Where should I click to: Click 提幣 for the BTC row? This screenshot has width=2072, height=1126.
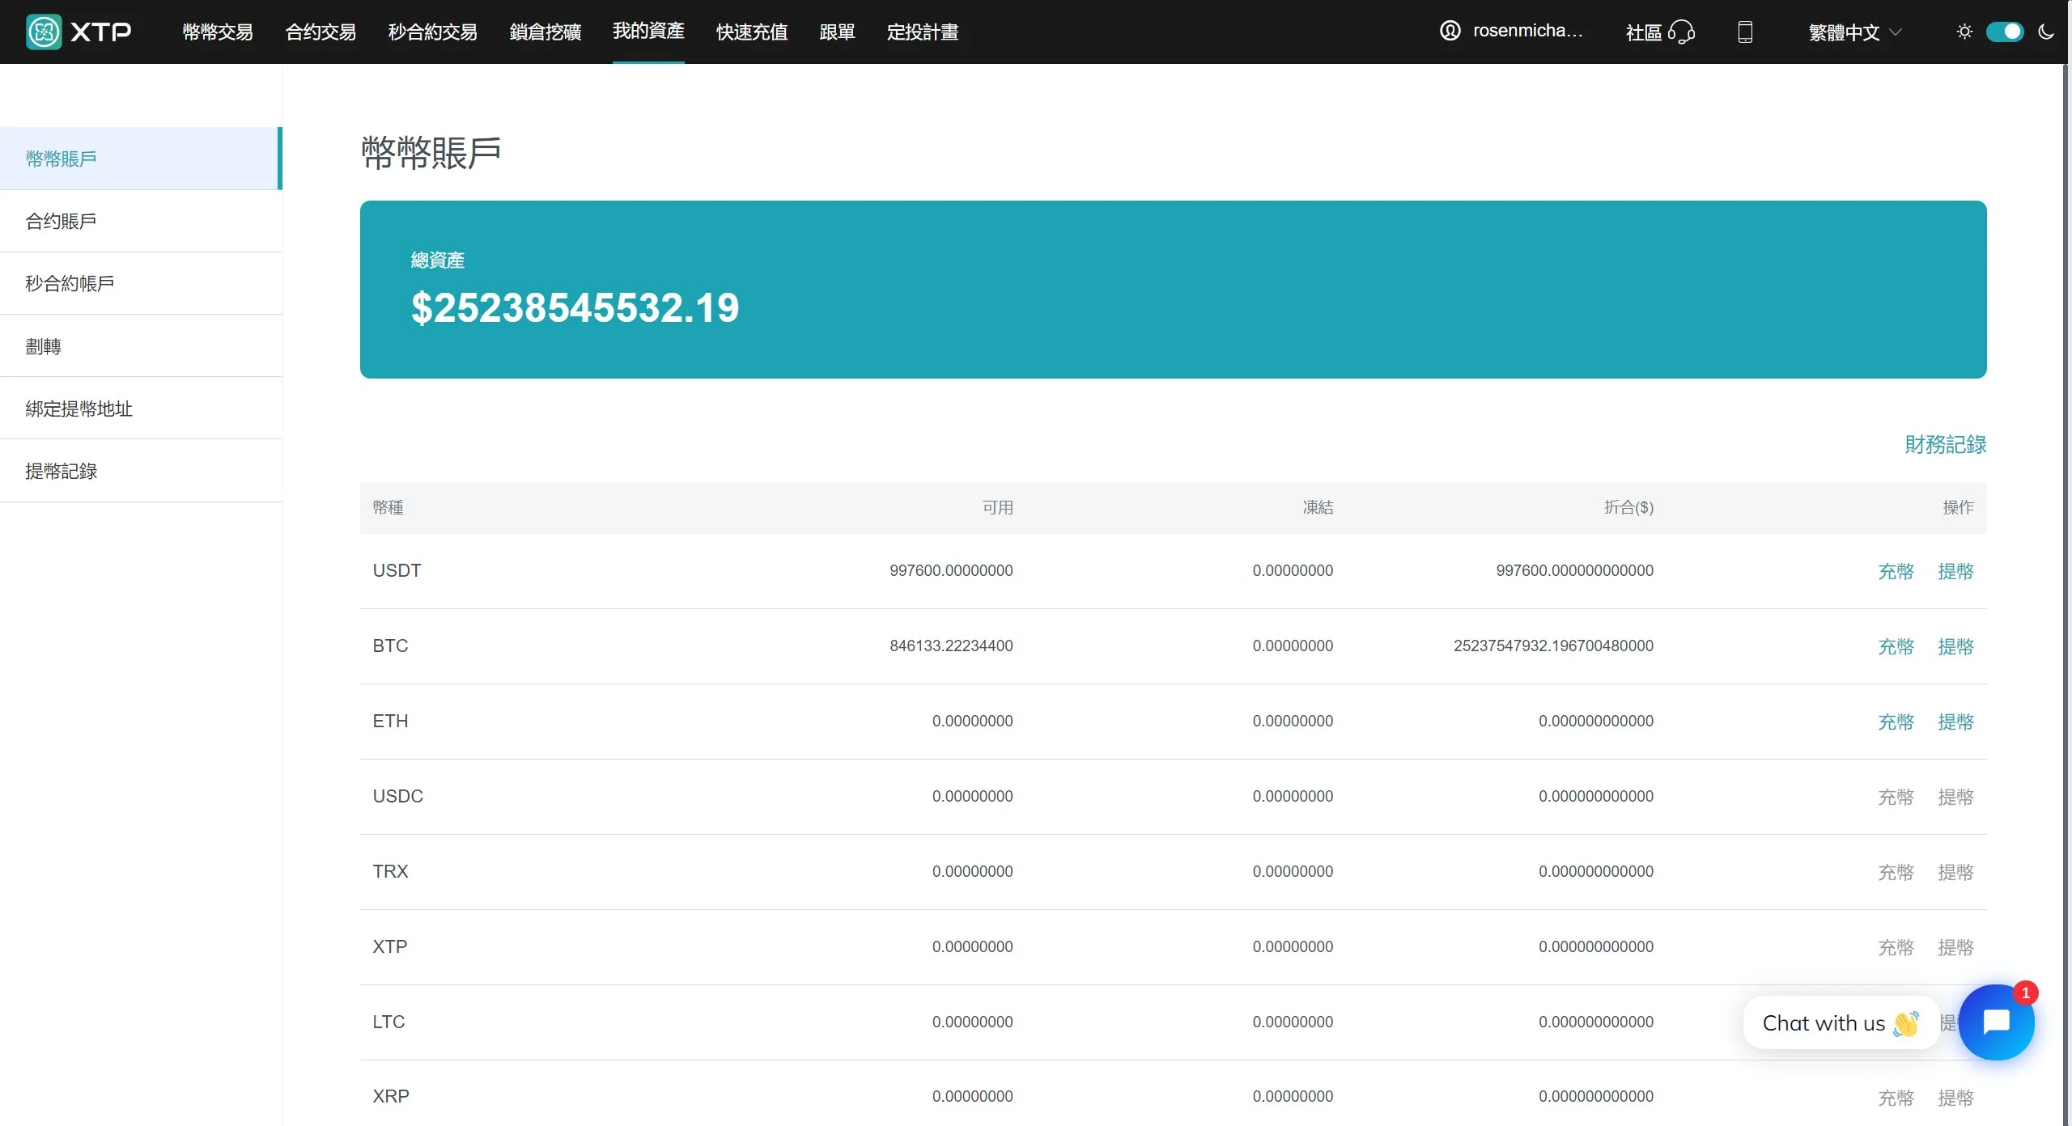[1955, 646]
